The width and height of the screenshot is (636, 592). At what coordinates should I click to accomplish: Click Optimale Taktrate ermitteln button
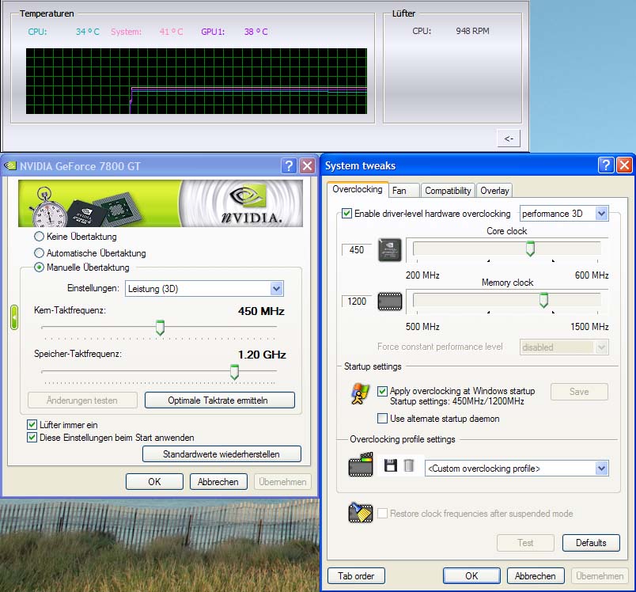tap(220, 400)
